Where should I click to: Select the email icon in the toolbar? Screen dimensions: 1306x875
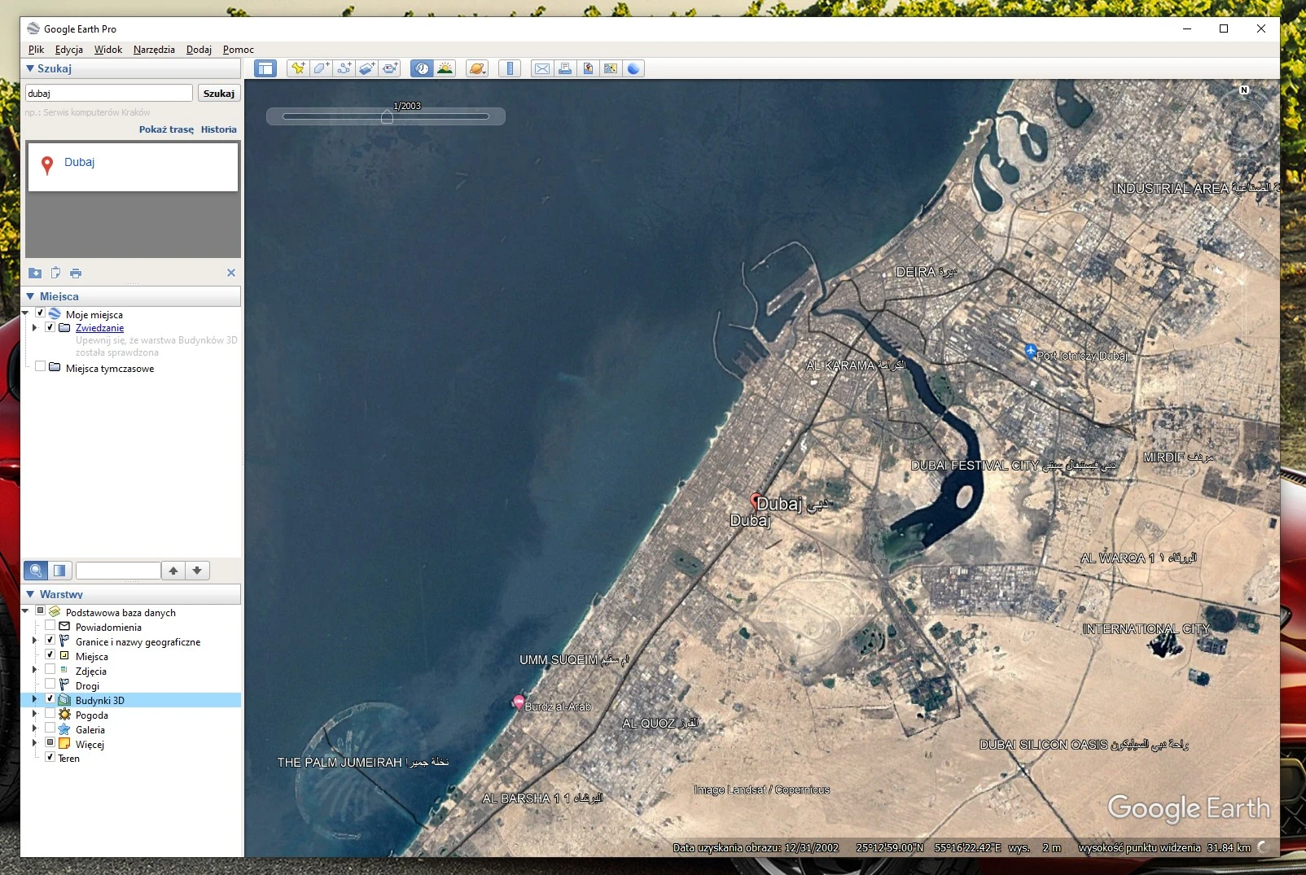point(542,68)
